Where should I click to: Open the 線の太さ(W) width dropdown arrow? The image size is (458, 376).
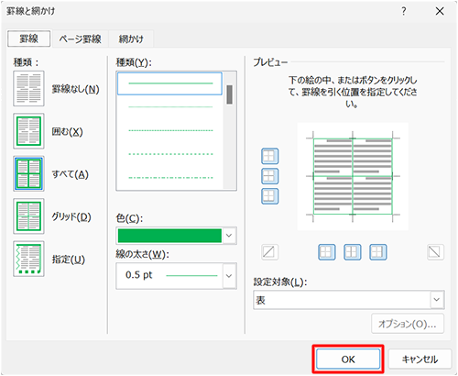[x=229, y=276]
